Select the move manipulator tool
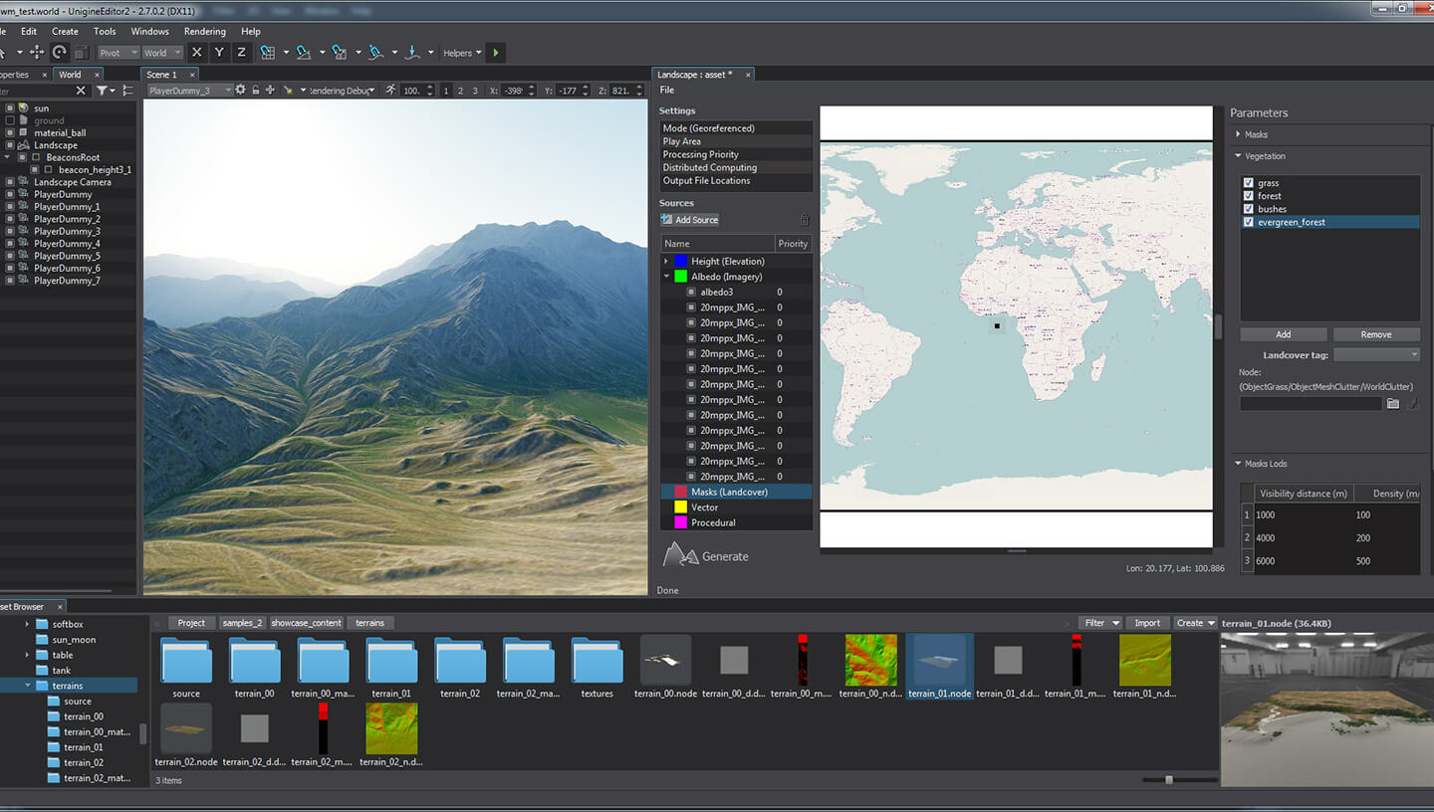 click(37, 53)
